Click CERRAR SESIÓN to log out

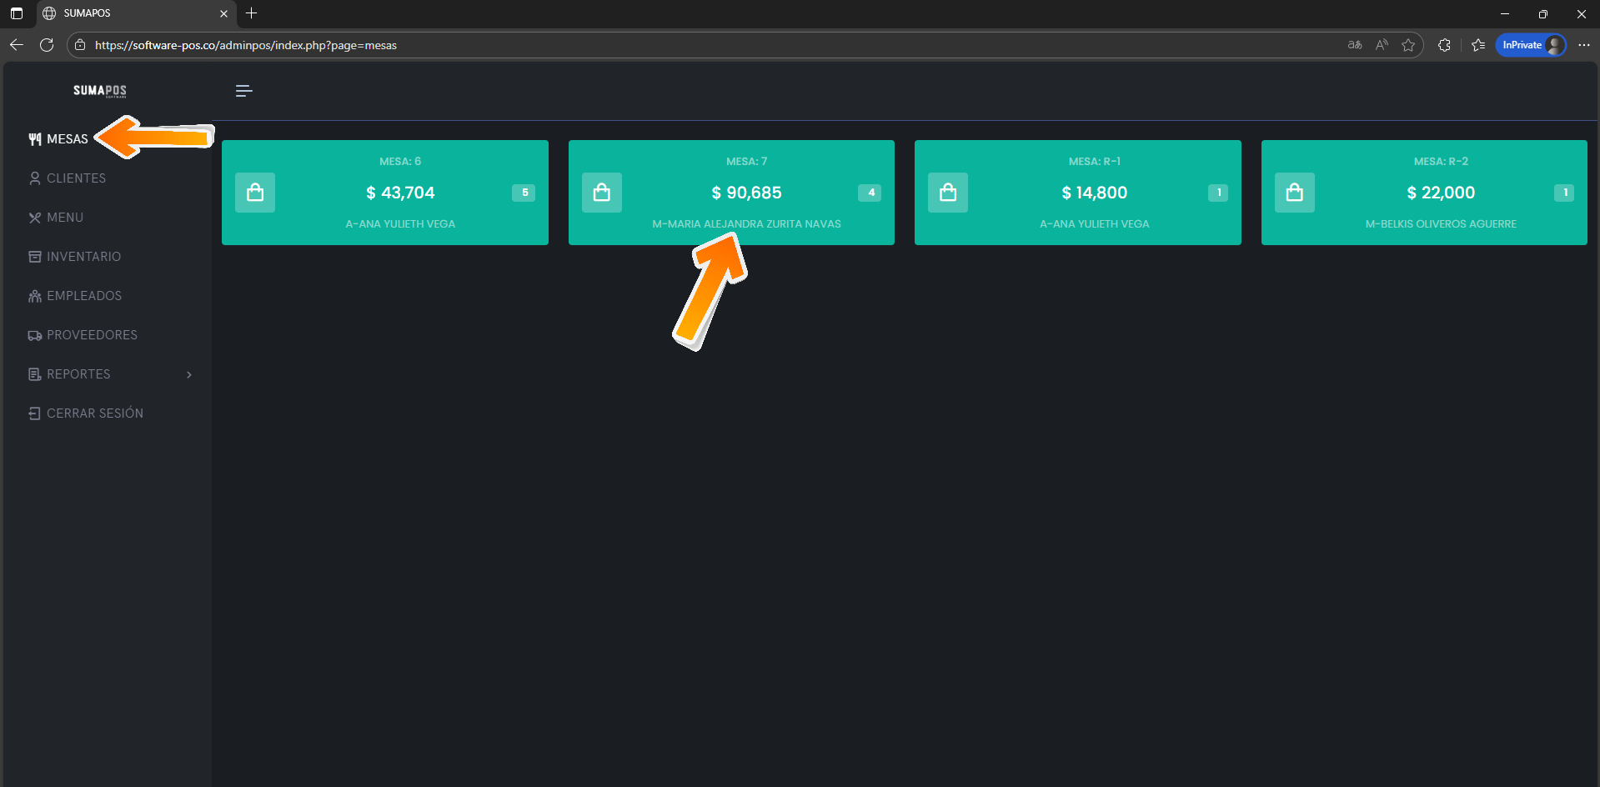point(94,414)
